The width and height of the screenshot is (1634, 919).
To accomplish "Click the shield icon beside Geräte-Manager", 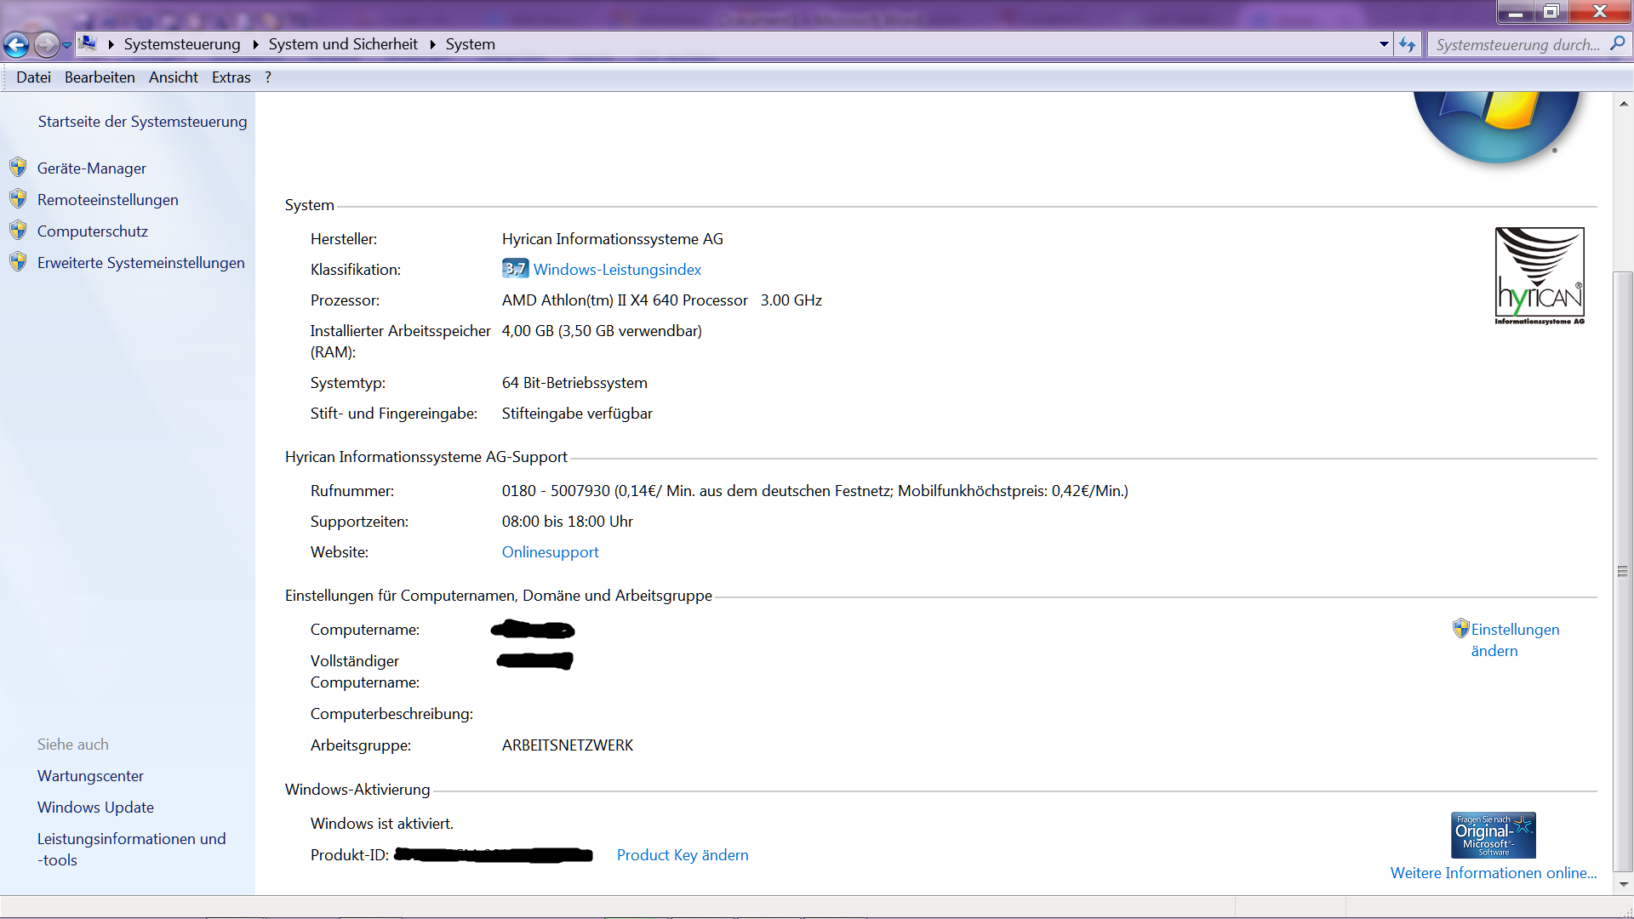I will [x=18, y=168].
